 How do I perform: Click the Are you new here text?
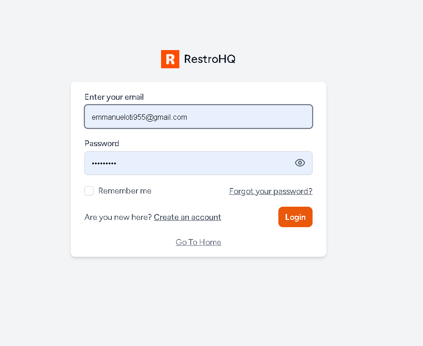click(118, 217)
